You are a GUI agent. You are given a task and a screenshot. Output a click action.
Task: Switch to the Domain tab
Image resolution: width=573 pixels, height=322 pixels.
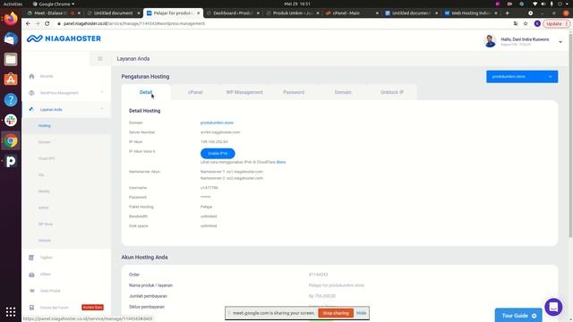[343, 92]
